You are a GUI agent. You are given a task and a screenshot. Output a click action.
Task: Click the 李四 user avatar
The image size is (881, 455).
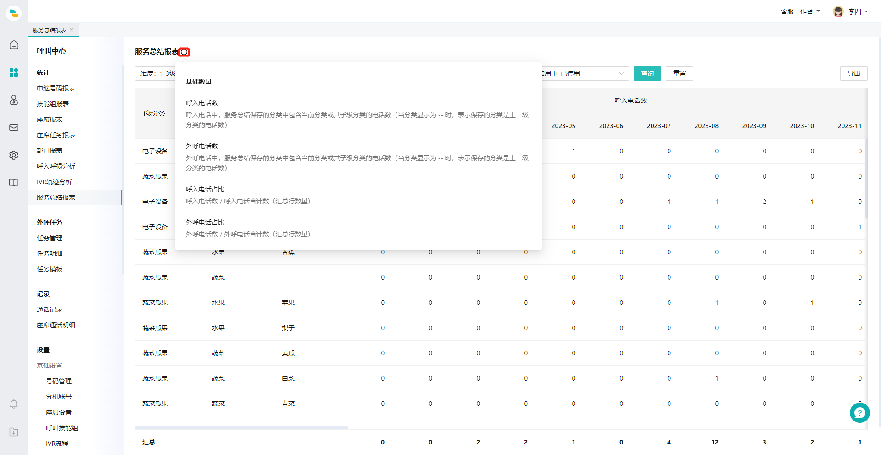pyautogui.click(x=838, y=11)
